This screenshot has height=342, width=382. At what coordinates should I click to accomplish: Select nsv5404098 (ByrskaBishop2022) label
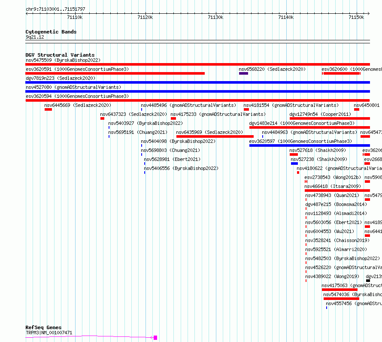[x=178, y=141]
